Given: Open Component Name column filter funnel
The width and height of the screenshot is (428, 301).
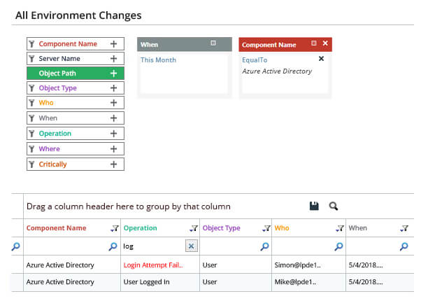Looking at the screenshot, I should [x=115, y=228].
